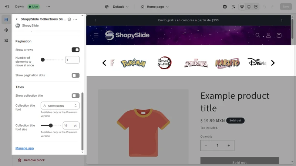
Task: Open the Sections panel icon
Action: tap(6, 20)
